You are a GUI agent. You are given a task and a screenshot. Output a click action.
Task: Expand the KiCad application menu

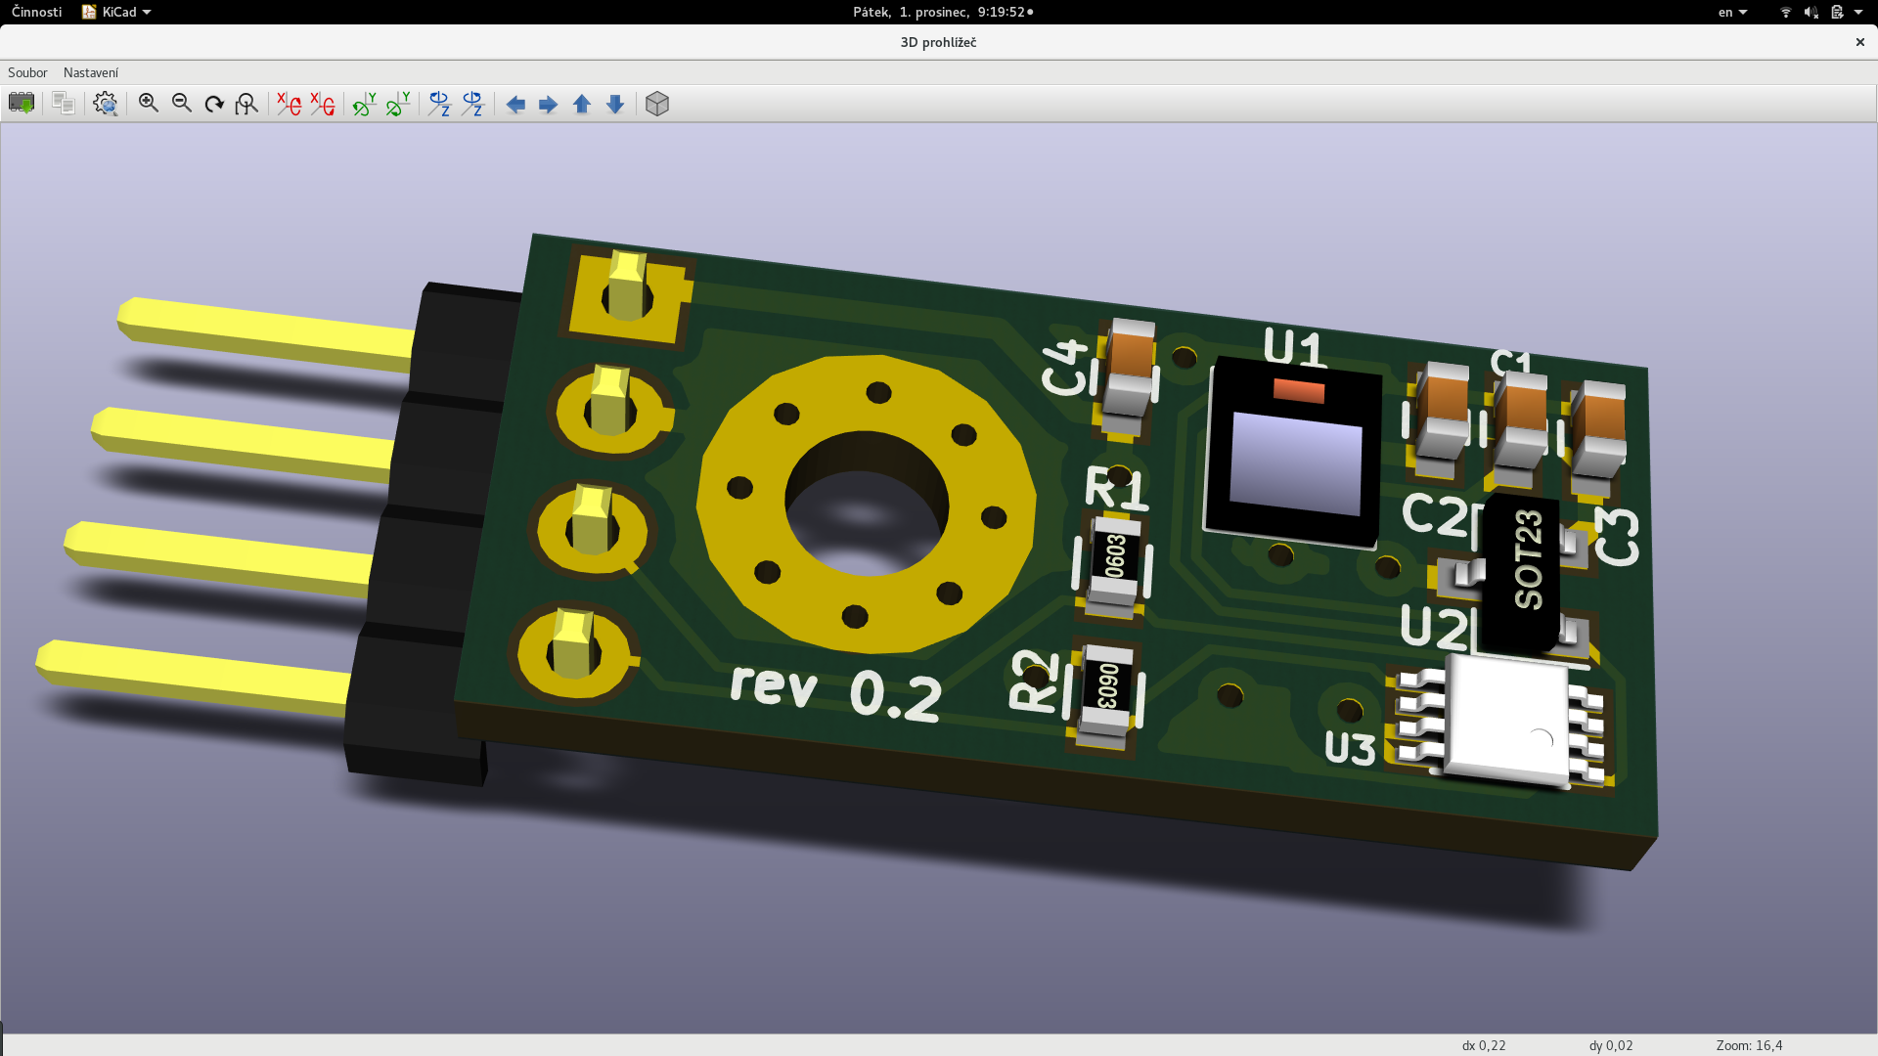point(117,12)
